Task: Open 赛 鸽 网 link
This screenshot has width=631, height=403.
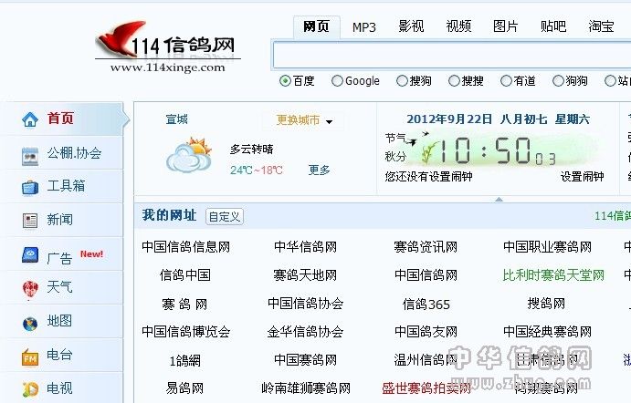Action: 184,305
